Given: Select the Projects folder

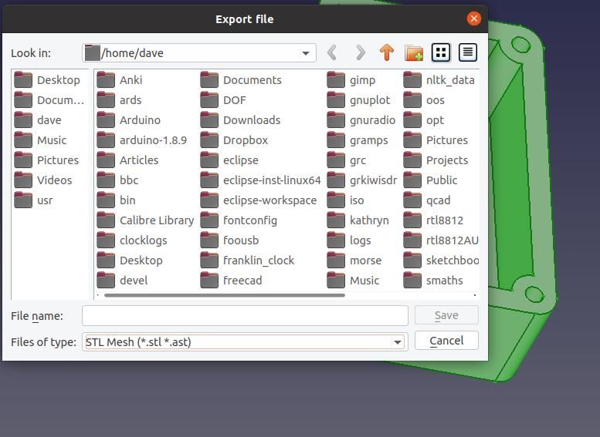Looking at the screenshot, I should (436, 160).
